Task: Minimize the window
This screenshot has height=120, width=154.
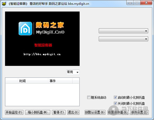Action: (130, 3)
